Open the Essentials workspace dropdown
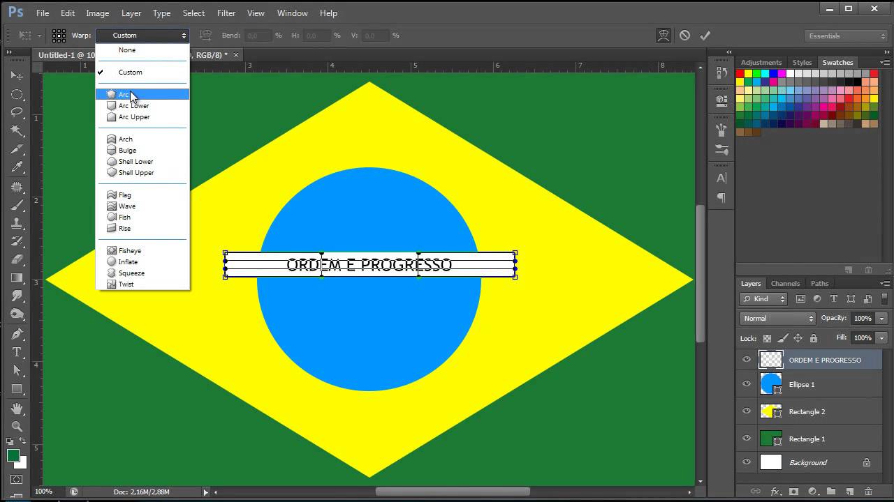894x502 pixels. pyautogui.click(x=846, y=36)
